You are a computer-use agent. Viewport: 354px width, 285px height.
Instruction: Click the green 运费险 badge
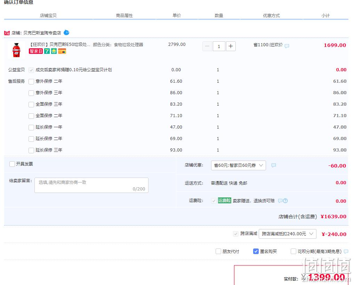click(x=224, y=201)
